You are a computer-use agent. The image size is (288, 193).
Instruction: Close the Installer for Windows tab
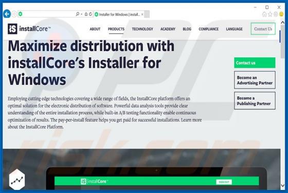142,14
